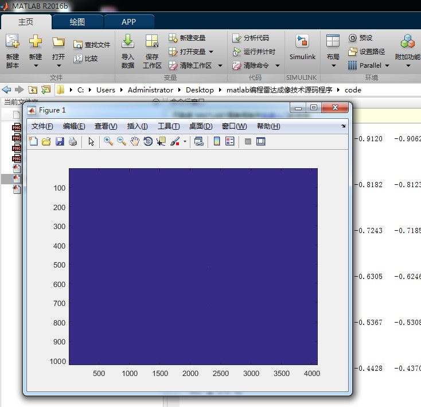Click Browse for Folder button

[46, 90]
